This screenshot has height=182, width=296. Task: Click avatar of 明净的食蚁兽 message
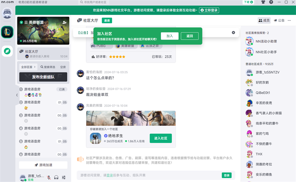click(80, 90)
